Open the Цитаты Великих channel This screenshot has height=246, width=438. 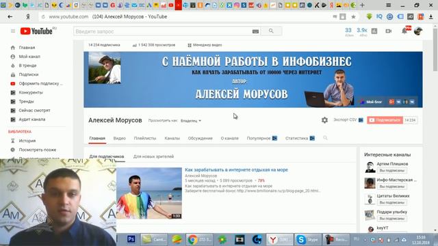coord(393,196)
